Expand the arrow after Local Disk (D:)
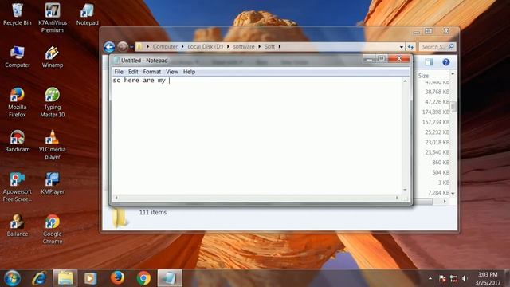 click(228, 46)
